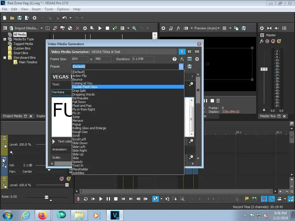Click the track 3 Level slider handle
Image resolution: width=295 pixels, height=221 pixels.
pyautogui.click(x=67, y=185)
